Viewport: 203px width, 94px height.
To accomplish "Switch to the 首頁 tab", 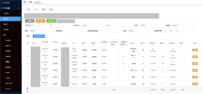I will click(25, 2).
